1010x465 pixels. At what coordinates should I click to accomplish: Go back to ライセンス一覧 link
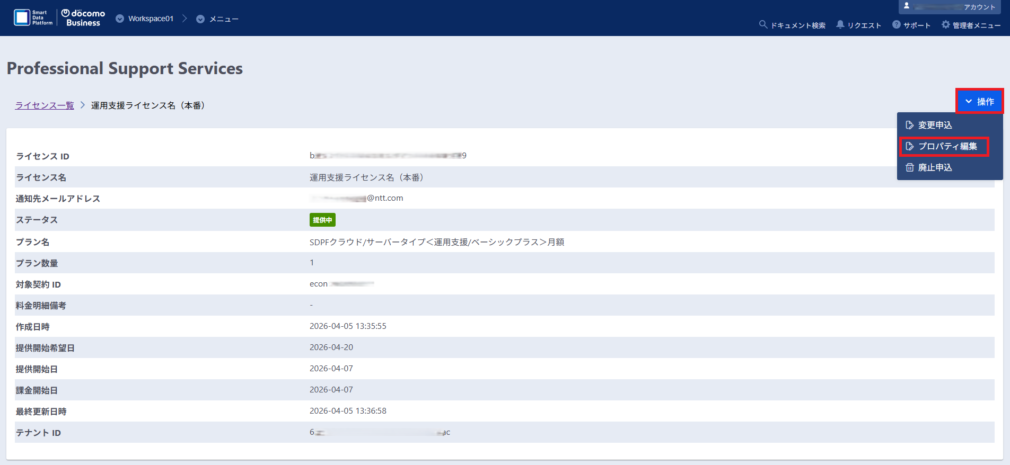[45, 105]
